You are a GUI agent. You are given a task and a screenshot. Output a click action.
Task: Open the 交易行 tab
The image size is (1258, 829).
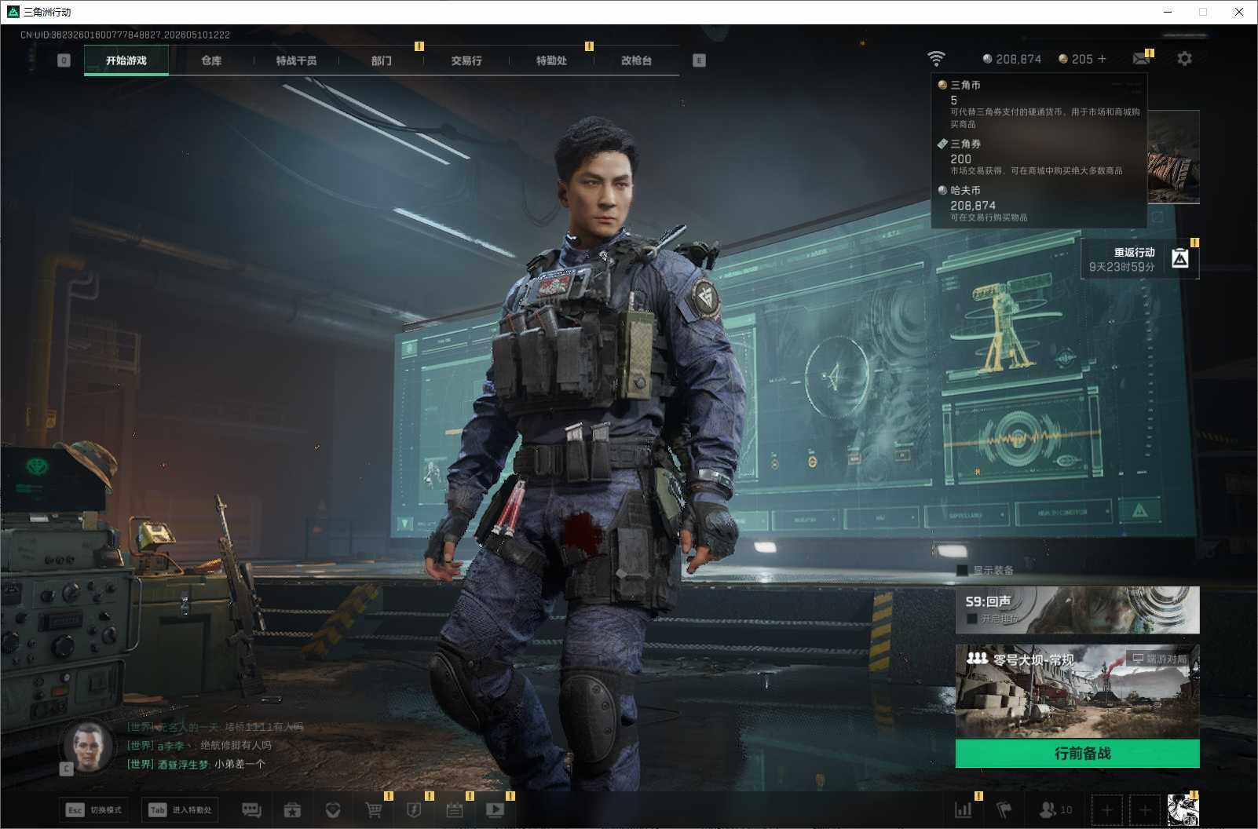(x=466, y=60)
